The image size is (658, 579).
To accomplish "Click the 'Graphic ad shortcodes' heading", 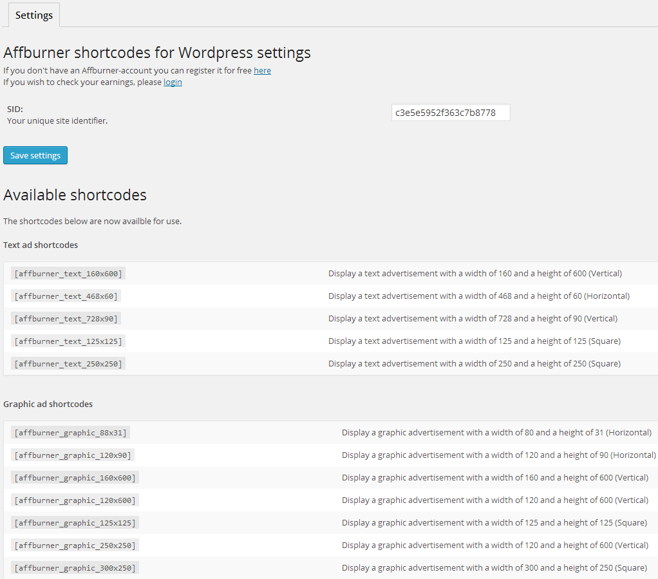I will click(x=48, y=404).
